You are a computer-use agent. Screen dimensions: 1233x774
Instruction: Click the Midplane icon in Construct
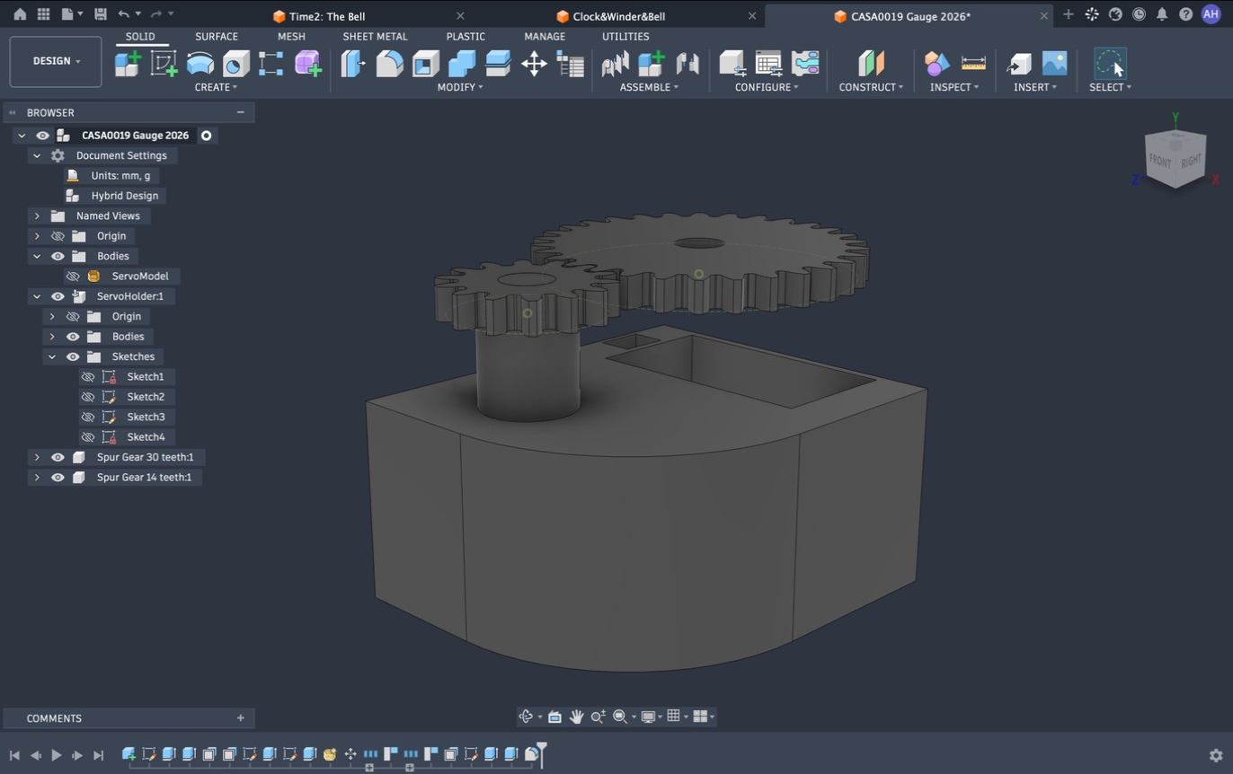point(871,63)
